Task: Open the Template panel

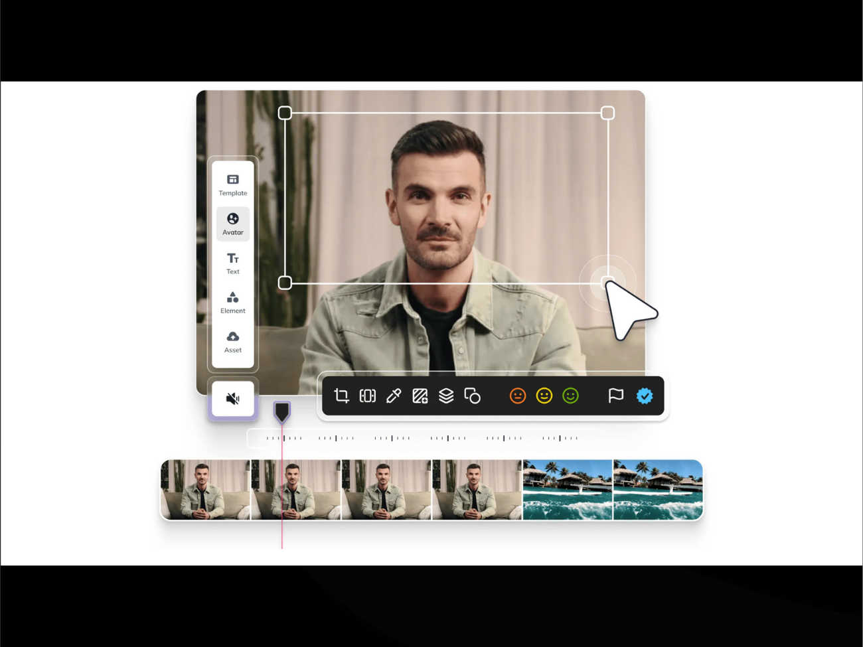Action: coord(232,185)
